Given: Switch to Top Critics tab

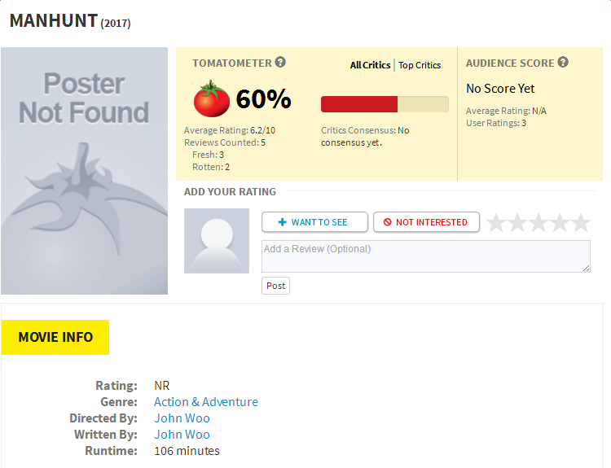Looking at the screenshot, I should tap(420, 65).
